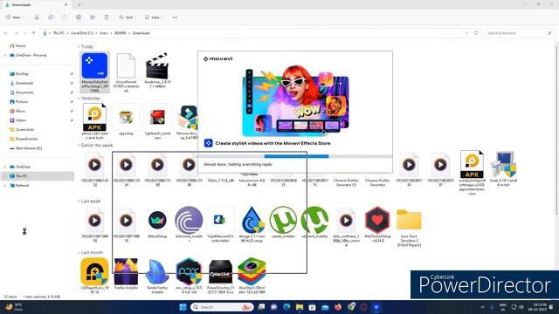Collapse the Yesterday group
The width and height of the screenshot is (559, 314).
pos(79,99)
